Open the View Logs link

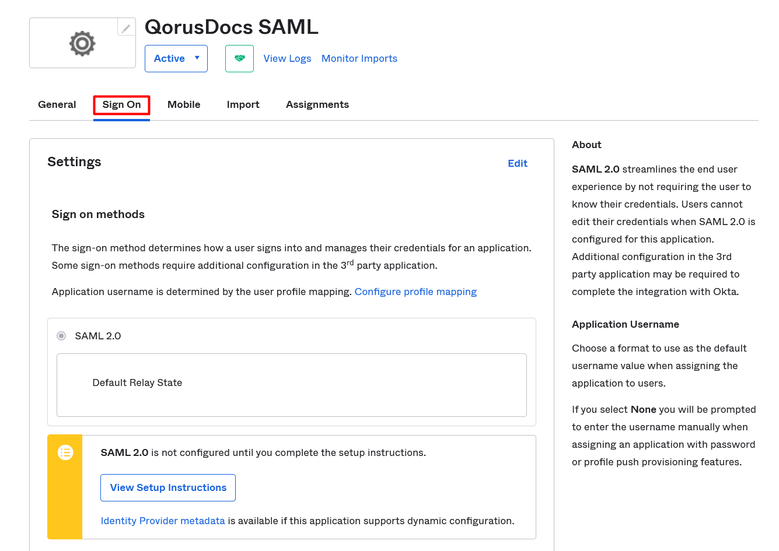point(287,58)
